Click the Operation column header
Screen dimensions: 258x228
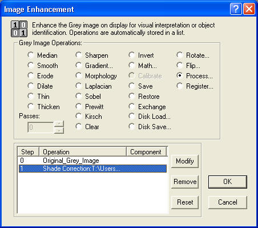click(x=83, y=151)
